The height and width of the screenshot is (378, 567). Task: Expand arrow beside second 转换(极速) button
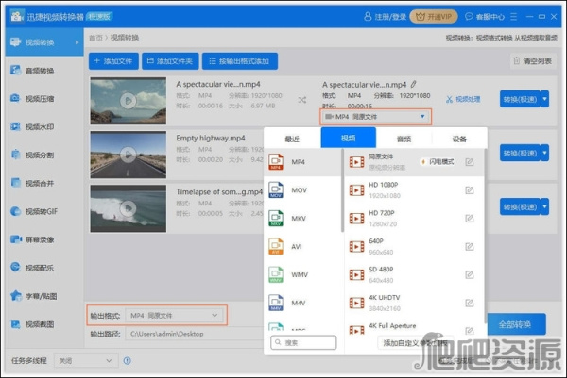(545, 153)
